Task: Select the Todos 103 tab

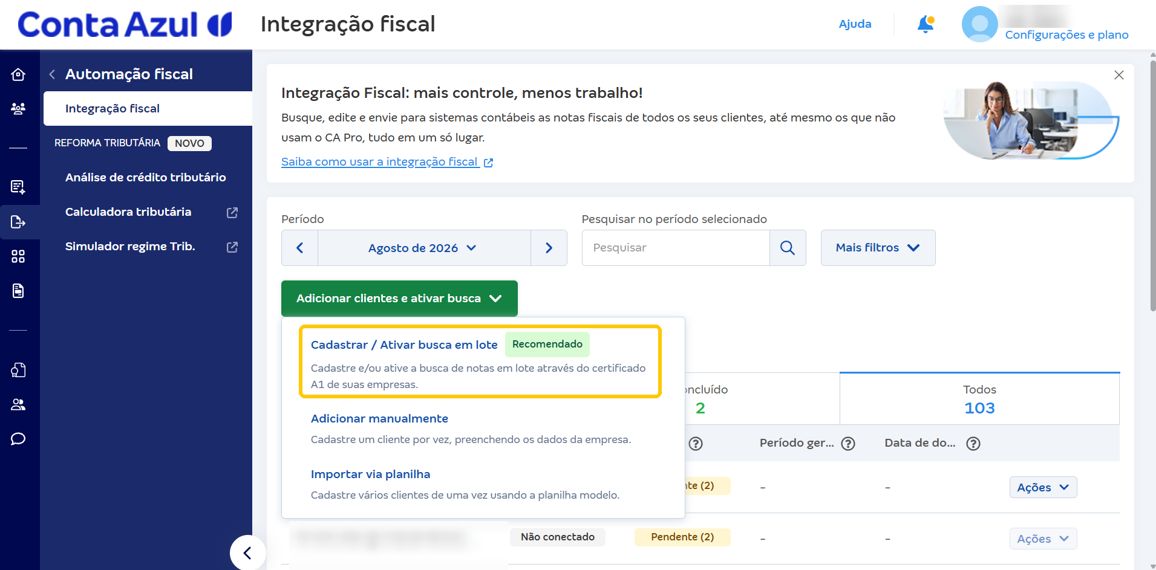Action: click(979, 399)
